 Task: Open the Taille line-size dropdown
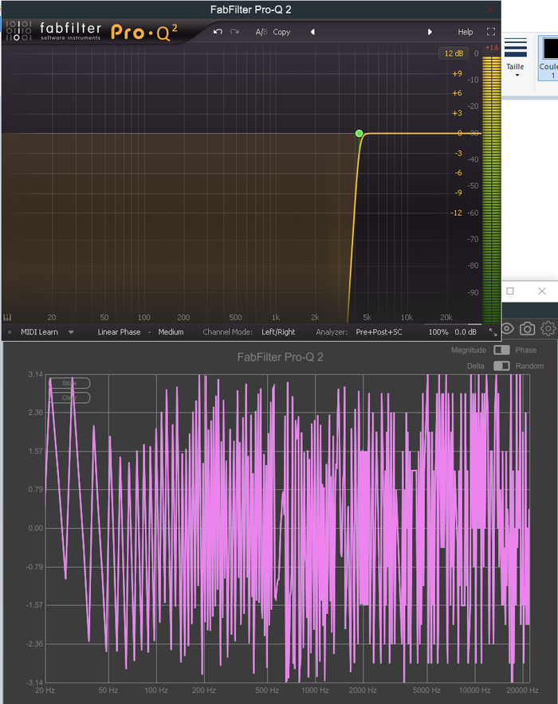tap(515, 57)
